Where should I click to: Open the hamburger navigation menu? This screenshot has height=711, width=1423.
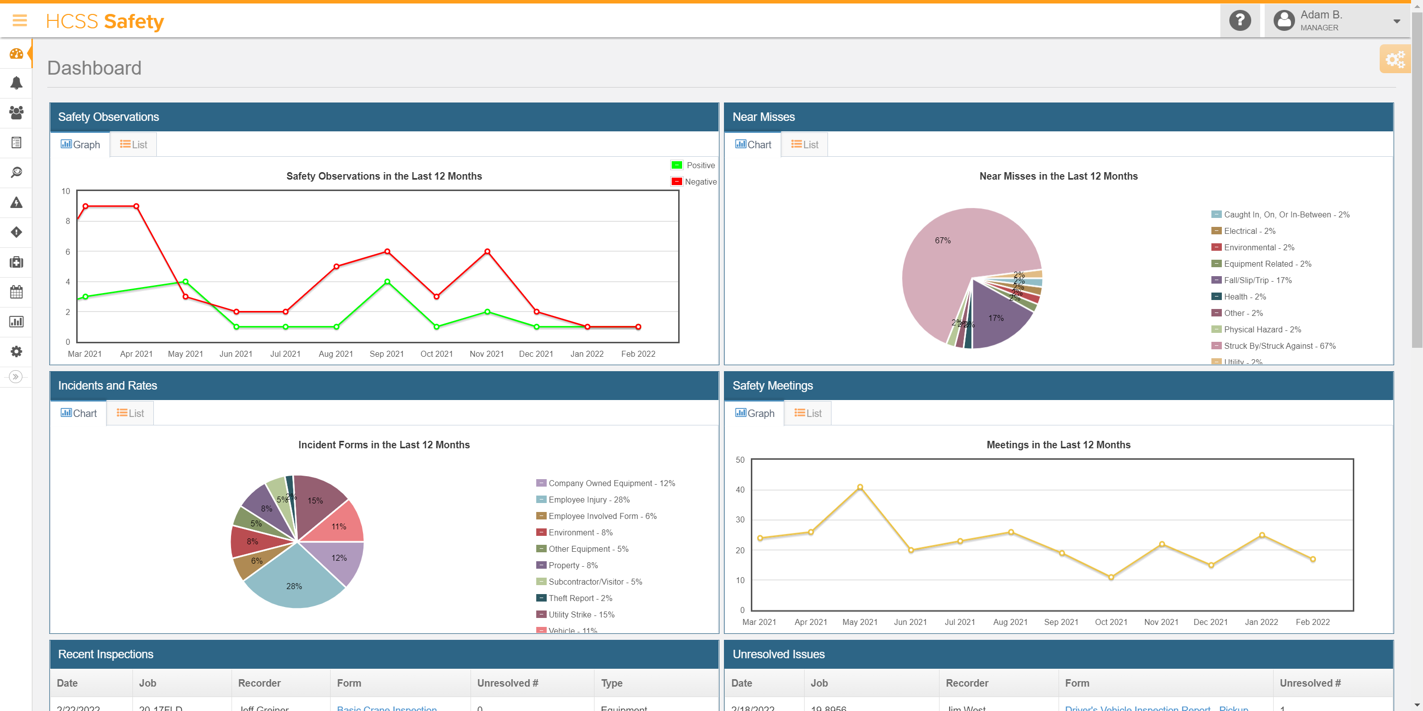coord(19,21)
